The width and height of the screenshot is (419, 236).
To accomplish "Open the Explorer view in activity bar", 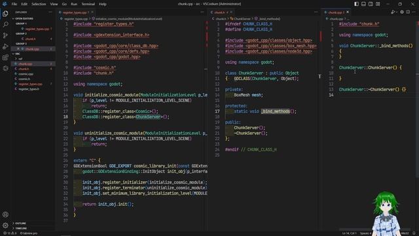I will coord(5,13).
